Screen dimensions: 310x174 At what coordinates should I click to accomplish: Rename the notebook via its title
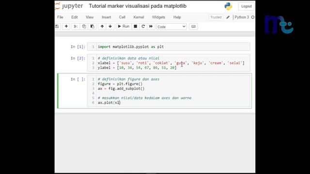tap(138, 6)
